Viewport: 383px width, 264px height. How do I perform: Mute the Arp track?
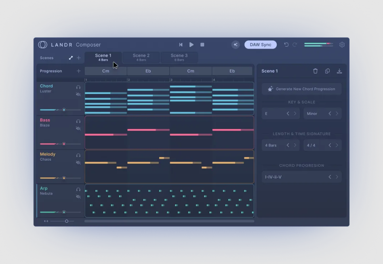tap(78, 197)
